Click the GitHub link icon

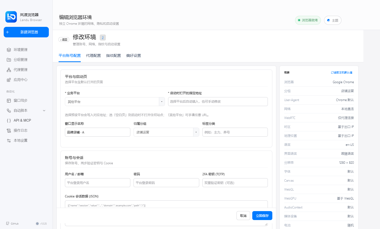tap(8, 223)
